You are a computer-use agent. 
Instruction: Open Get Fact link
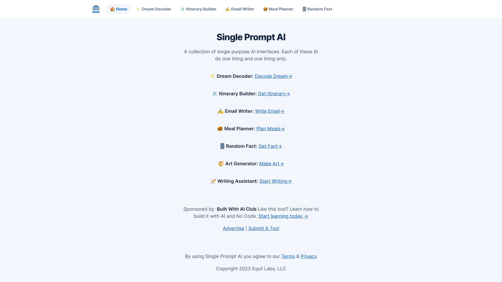pyautogui.click(x=270, y=146)
